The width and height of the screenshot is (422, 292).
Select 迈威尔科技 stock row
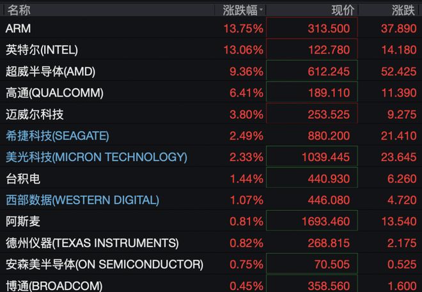click(x=211, y=114)
